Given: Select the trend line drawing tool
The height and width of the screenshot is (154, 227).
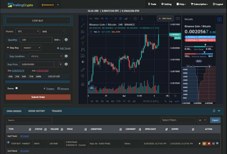Looking at the screenshot, I should pyautogui.click(x=83, y=25).
